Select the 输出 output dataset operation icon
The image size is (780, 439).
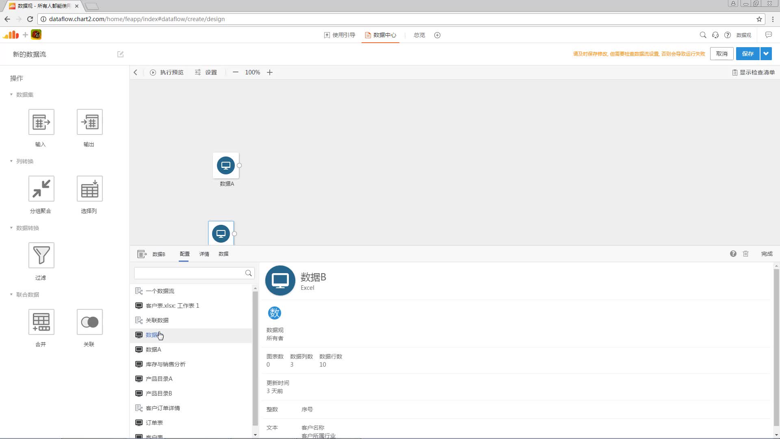pos(89,122)
